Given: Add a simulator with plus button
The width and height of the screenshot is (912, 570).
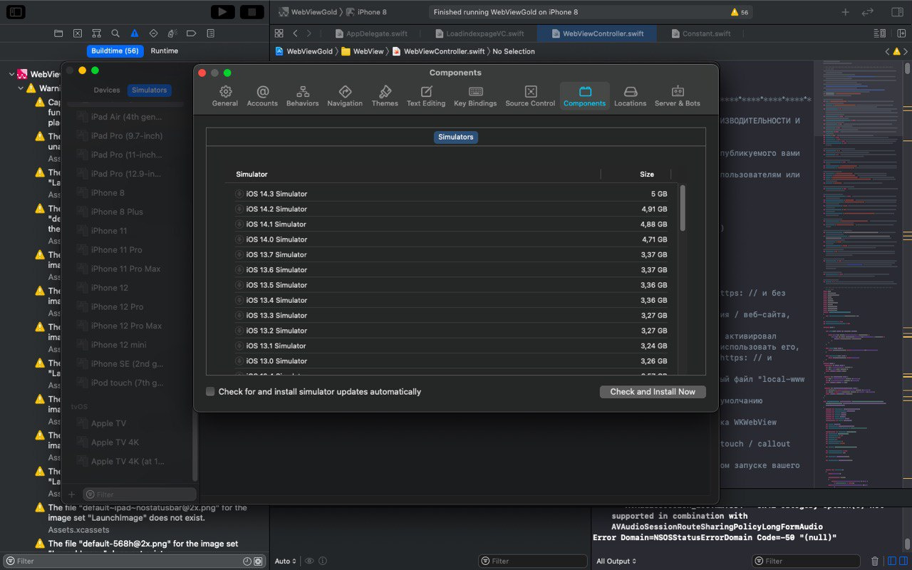Looking at the screenshot, I should [71, 494].
